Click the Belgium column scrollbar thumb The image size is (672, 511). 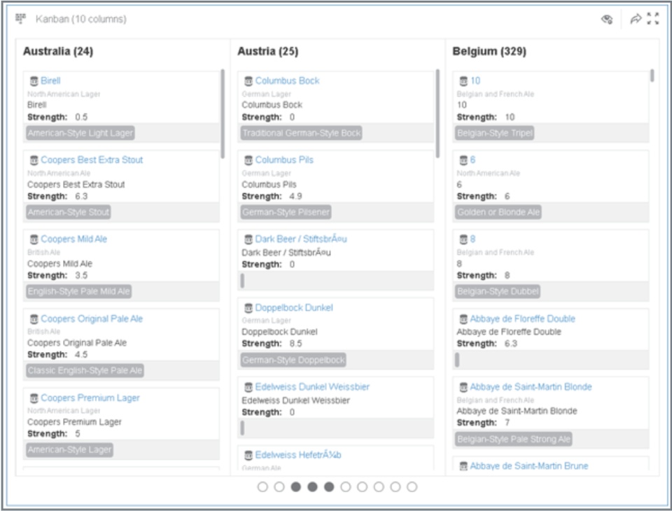click(652, 76)
